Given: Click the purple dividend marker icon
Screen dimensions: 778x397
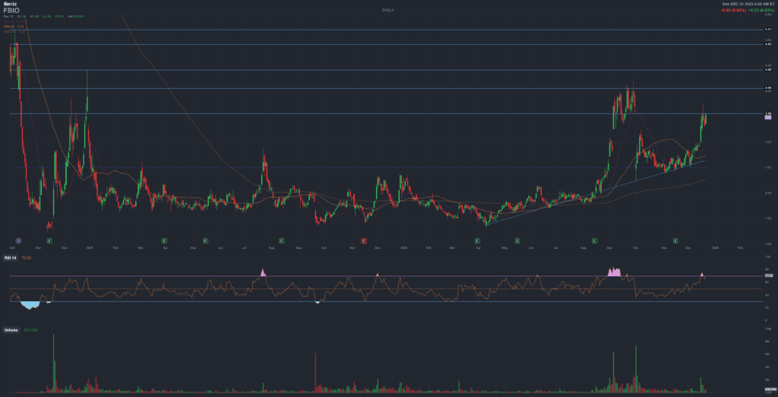Looking at the screenshot, I should pyautogui.click(x=18, y=240).
